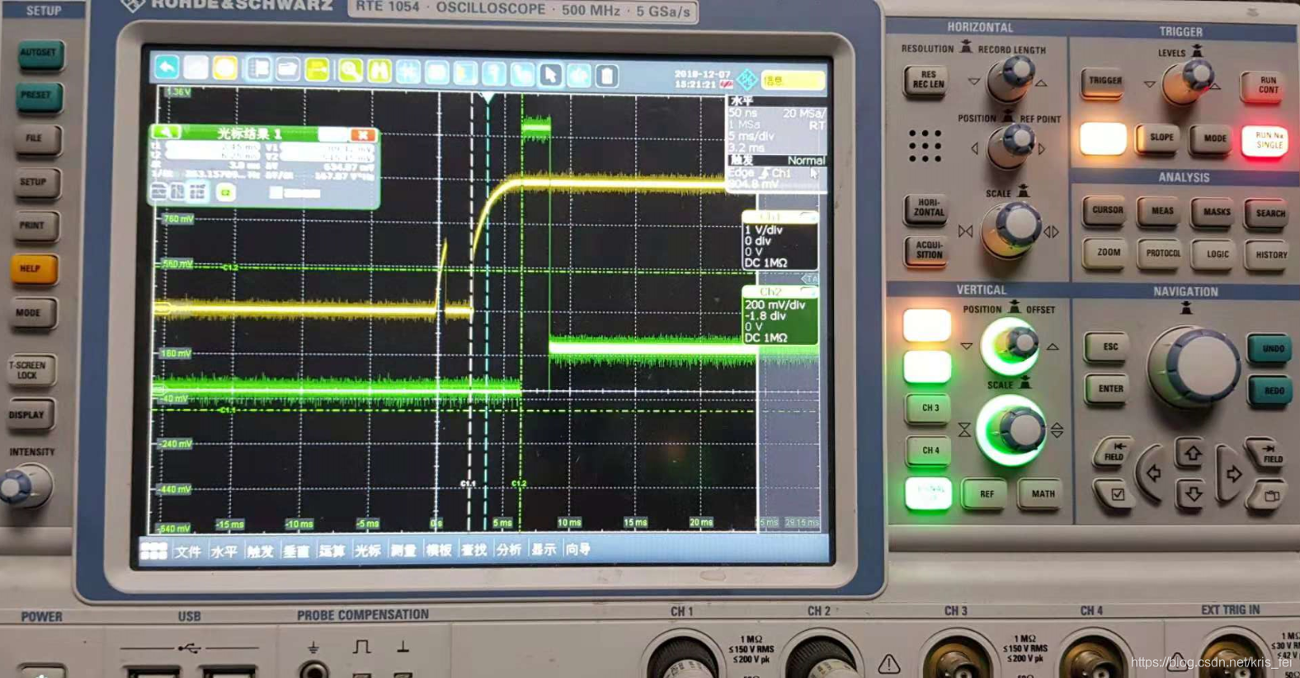Toggle the CH 3 channel button
Image resolution: width=1300 pixels, height=678 pixels.
pyautogui.click(x=930, y=408)
